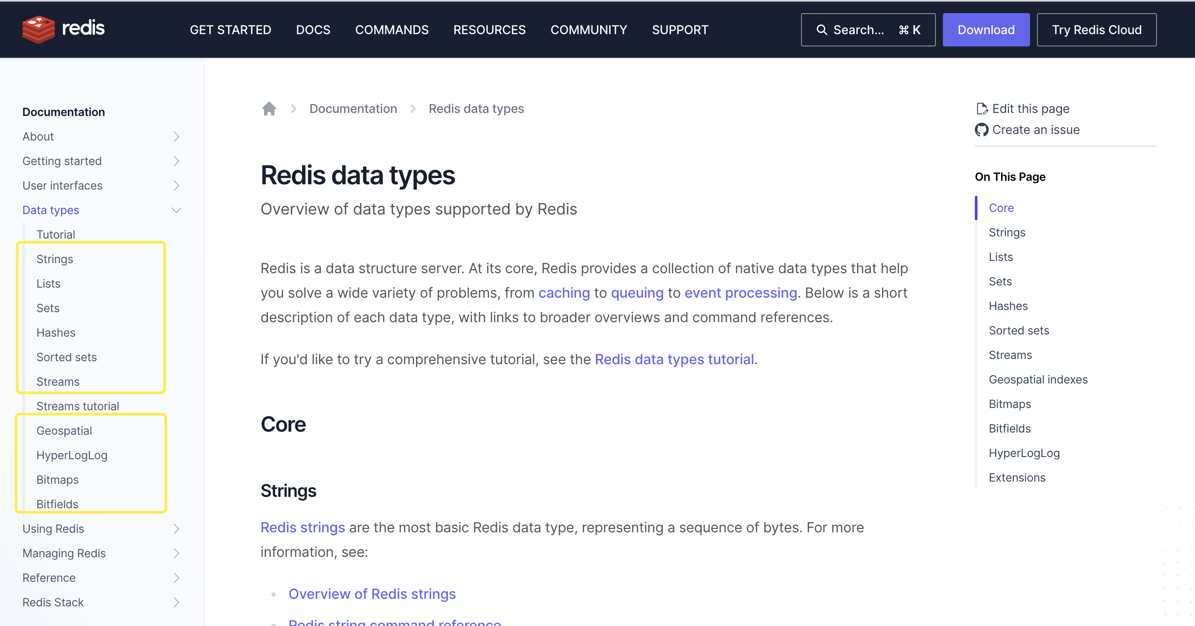This screenshot has height=626, width=1195.
Task: Click the search magnifier icon
Action: 822,30
